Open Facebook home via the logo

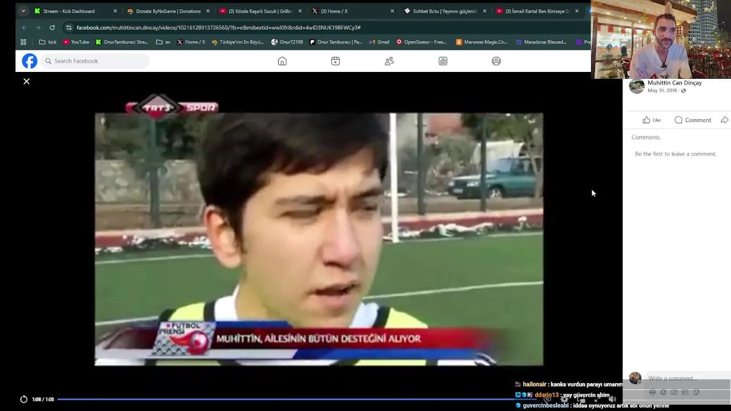30,61
